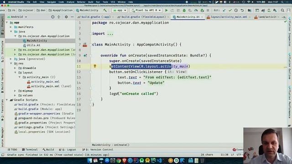Screen dimensions: 292x164
Task: Click the Profile app gauge icon
Action: click(x=196, y=10)
